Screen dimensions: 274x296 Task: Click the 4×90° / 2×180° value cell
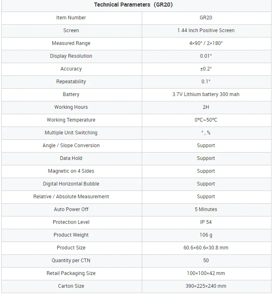(x=206, y=43)
